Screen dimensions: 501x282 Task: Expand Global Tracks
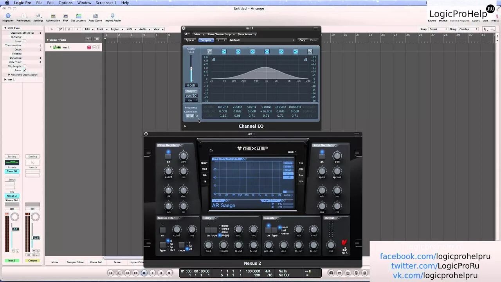pyautogui.click(x=48, y=40)
